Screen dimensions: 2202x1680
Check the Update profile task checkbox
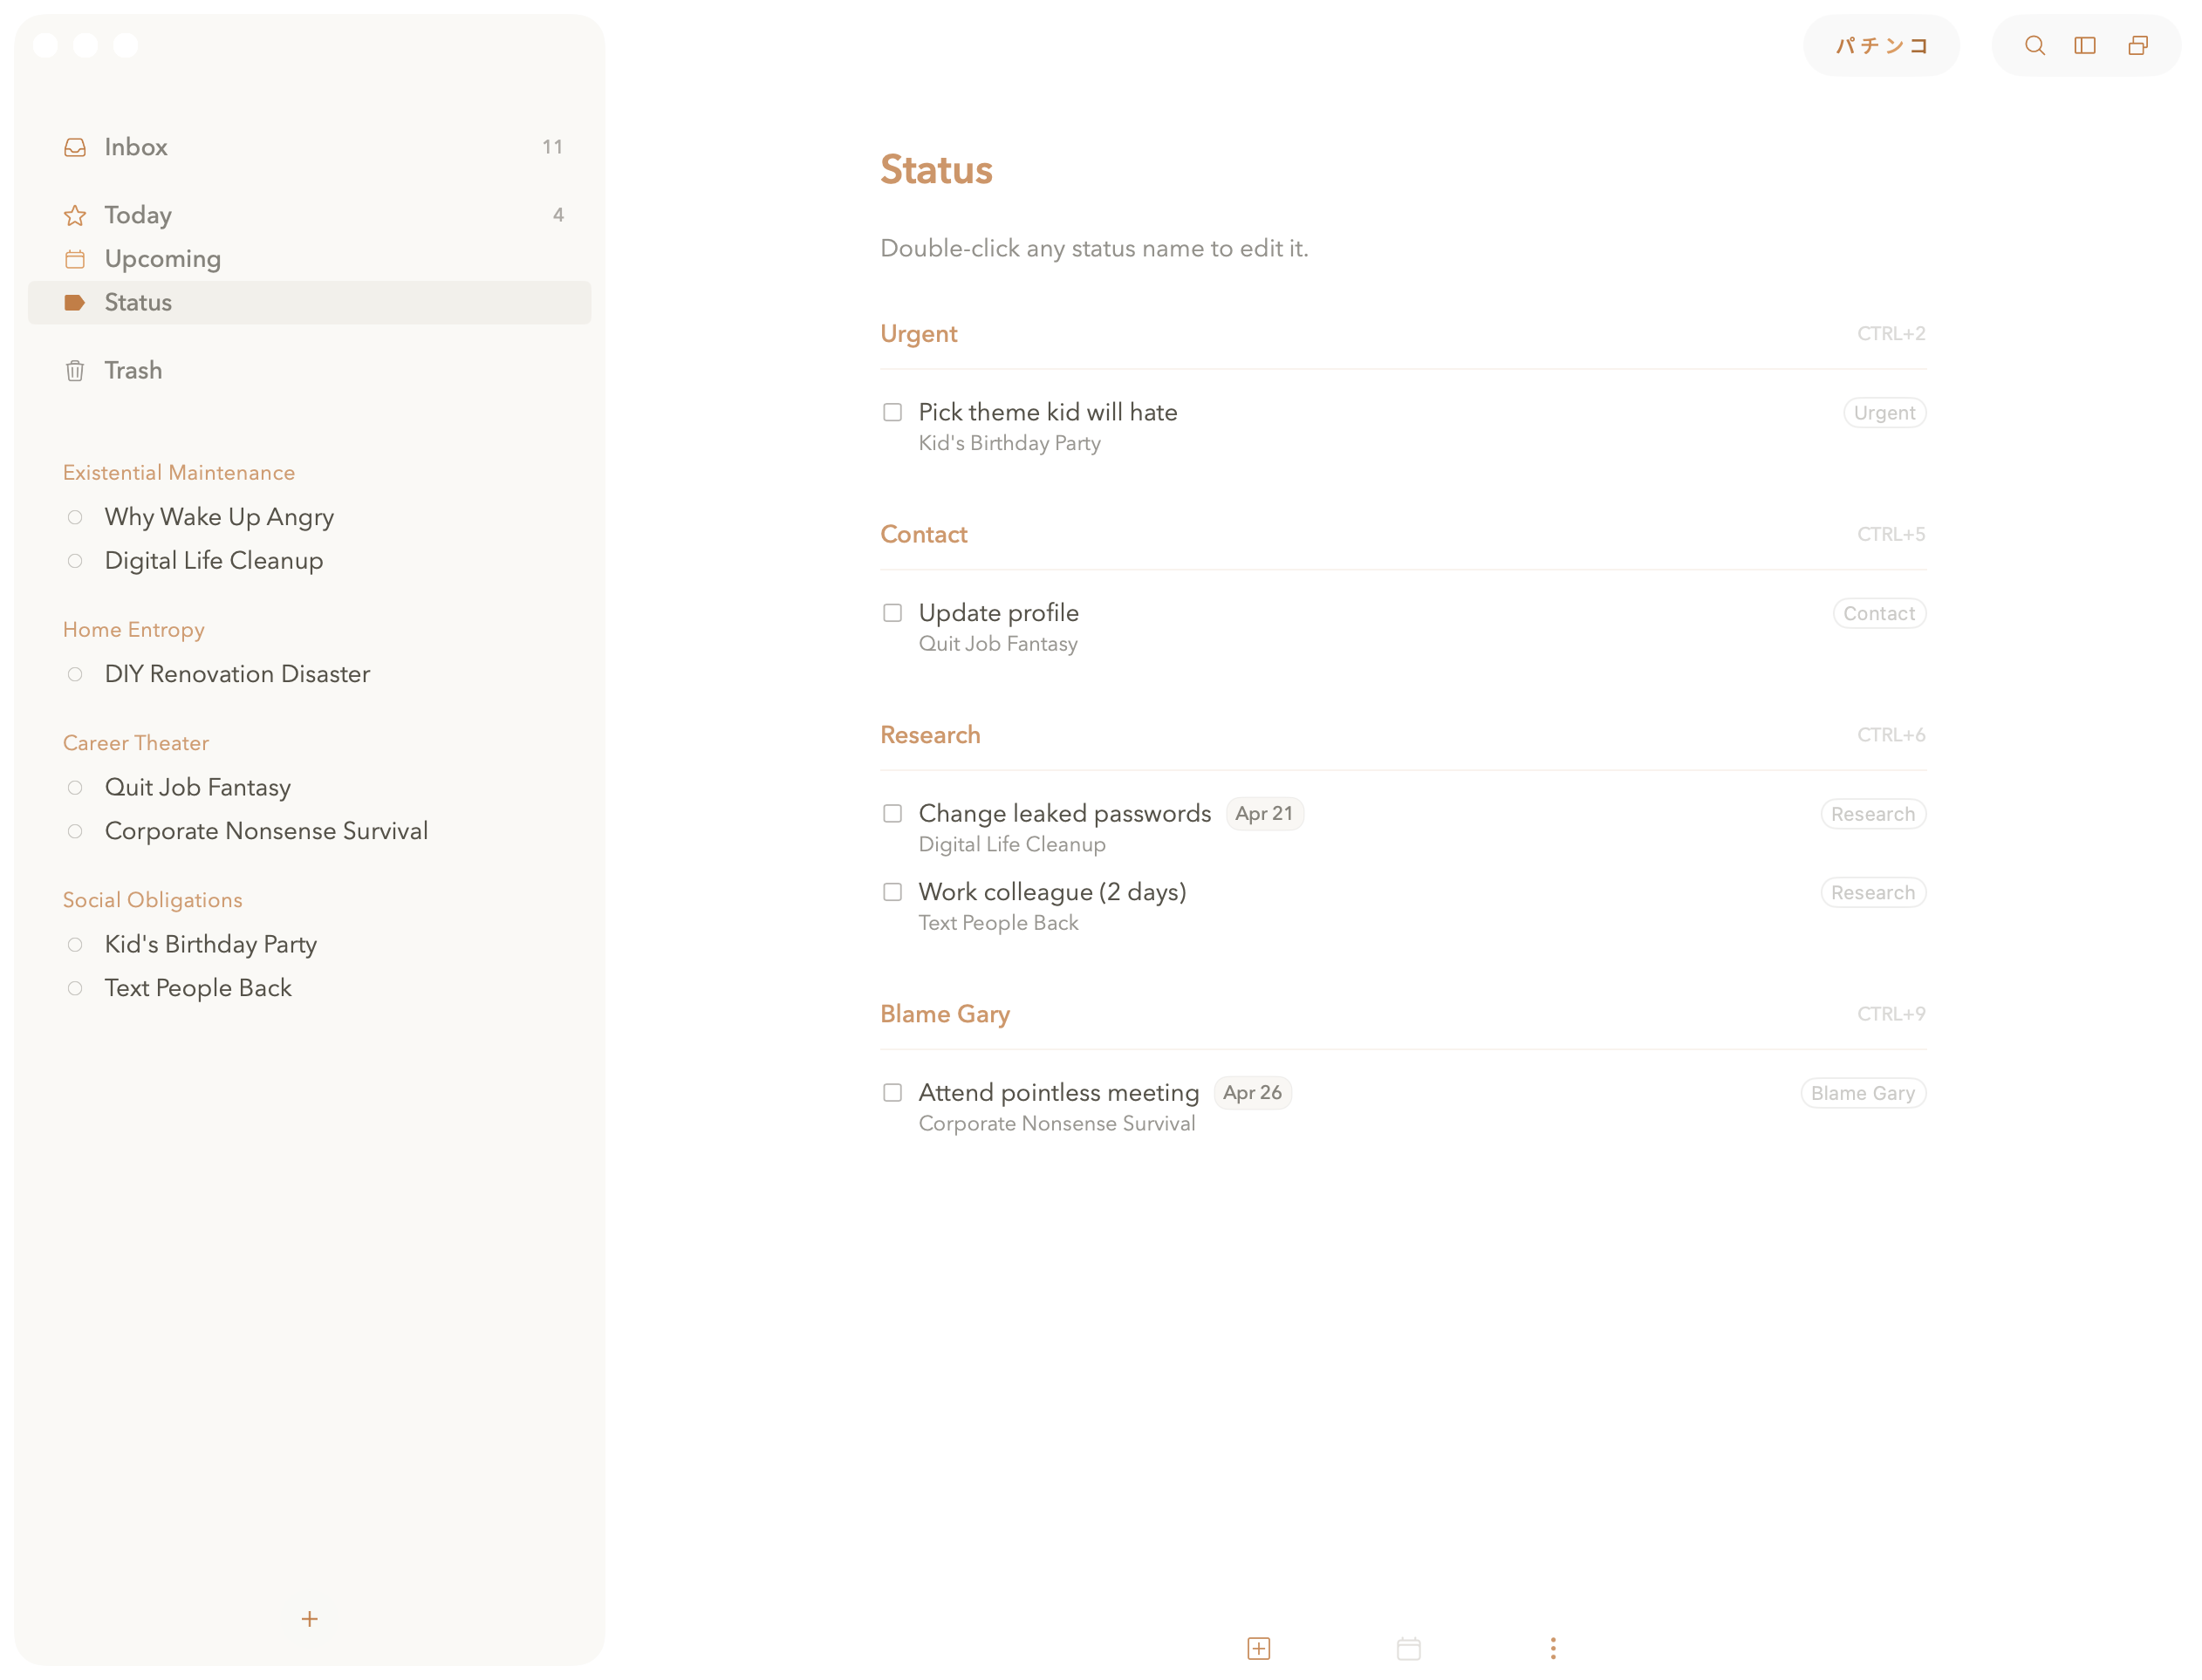coord(892,613)
